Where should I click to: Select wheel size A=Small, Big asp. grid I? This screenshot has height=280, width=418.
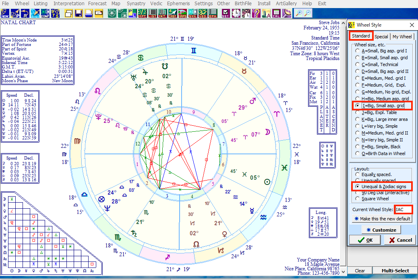(x=381, y=51)
